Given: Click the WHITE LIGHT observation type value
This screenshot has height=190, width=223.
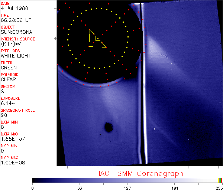Looking at the screenshot, I should [16, 56].
